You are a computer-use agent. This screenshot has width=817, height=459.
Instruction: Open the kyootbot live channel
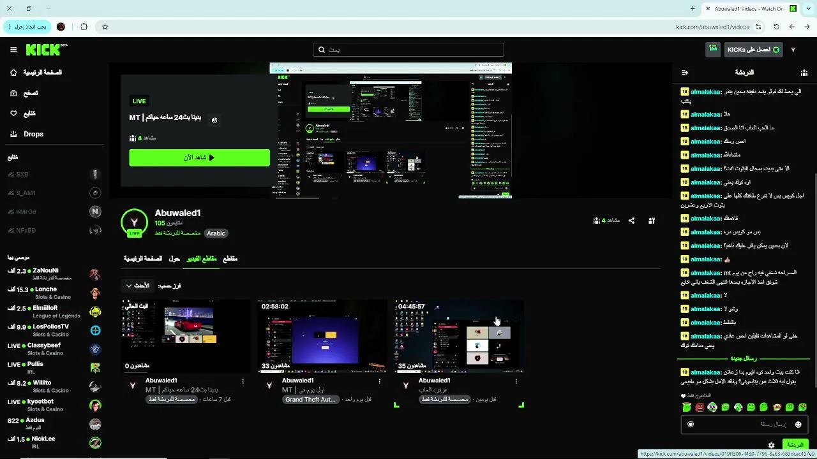(54, 405)
